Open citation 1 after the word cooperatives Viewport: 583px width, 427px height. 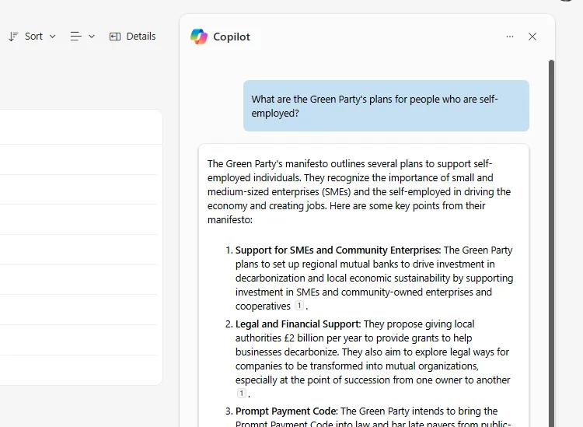(x=299, y=306)
